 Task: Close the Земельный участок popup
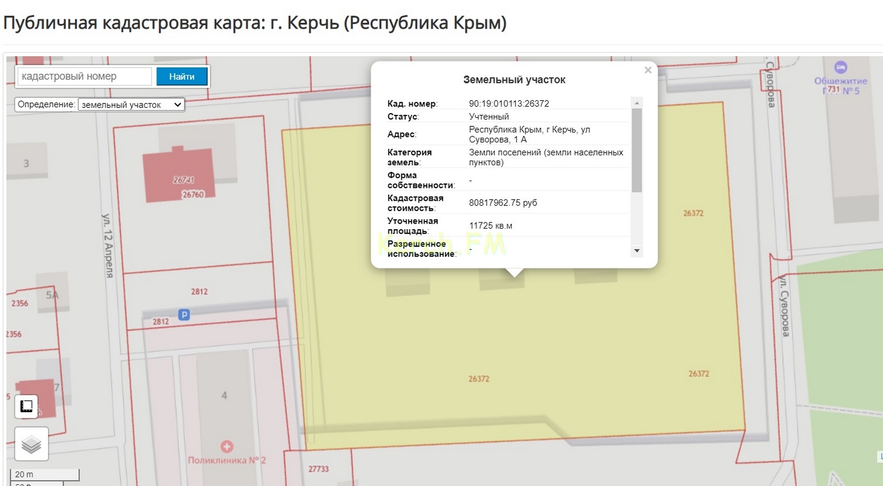(648, 70)
